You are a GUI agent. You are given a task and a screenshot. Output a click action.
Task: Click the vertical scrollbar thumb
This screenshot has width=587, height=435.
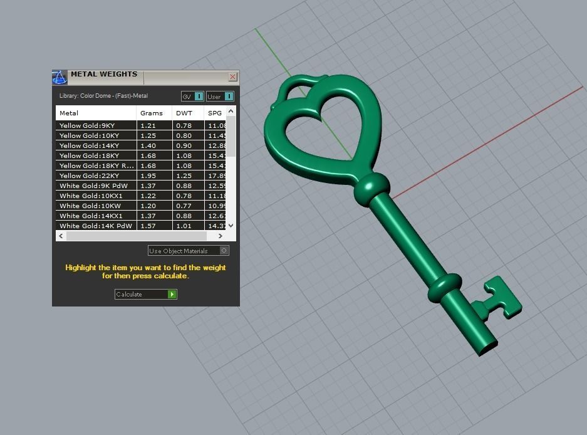(231, 137)
